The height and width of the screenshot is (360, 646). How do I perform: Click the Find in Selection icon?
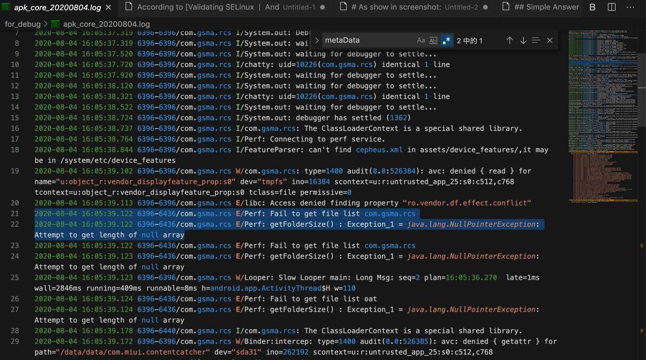click(536, 40)
